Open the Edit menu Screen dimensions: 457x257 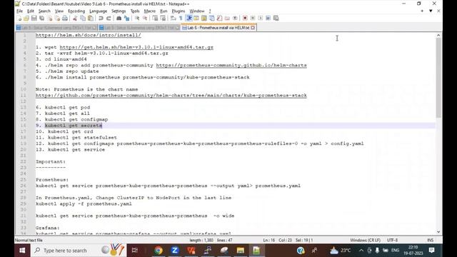coord(31,11)
